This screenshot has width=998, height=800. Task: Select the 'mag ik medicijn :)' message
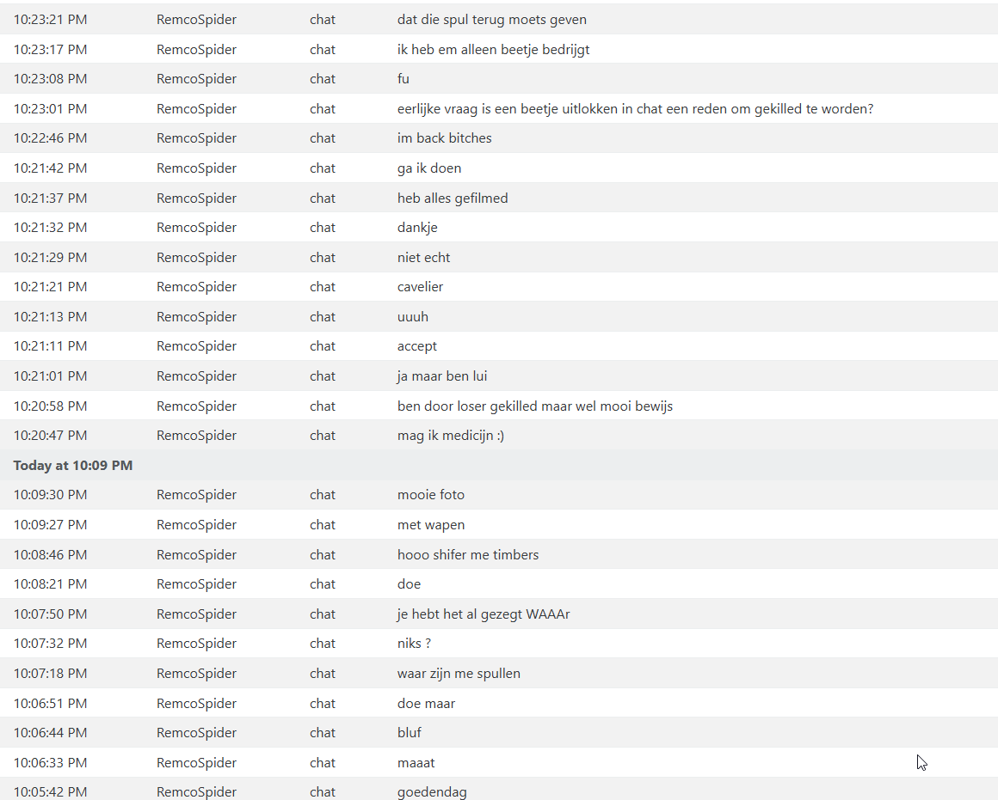451,436
